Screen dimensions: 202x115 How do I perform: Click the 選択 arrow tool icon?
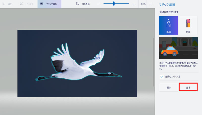4,4
